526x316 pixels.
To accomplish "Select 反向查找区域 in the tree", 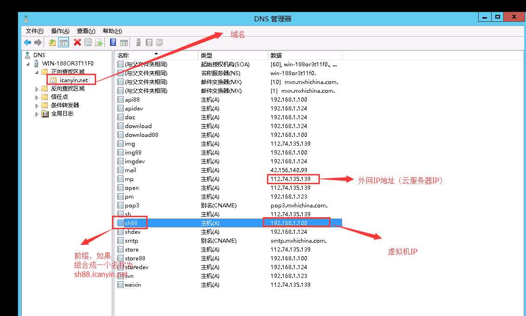I will click(x=68, y=89).
